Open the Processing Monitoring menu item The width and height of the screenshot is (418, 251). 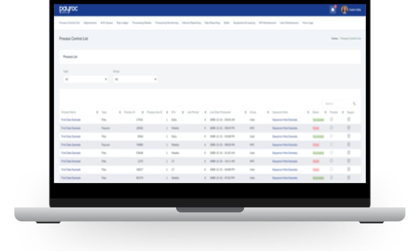tap(167, 23)
